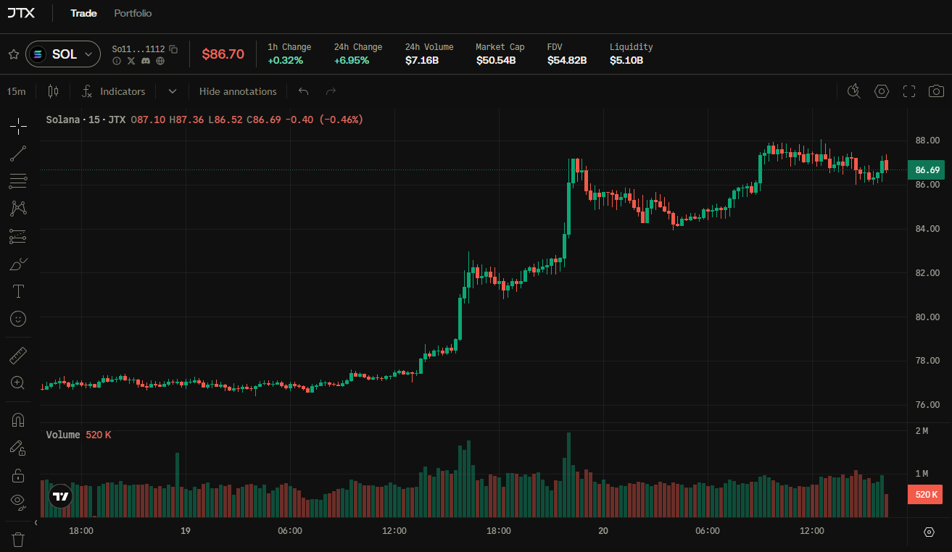Select the horizontal lines Fibonacci tool
This screenshot has height=552, width=952.
[19, 181]
